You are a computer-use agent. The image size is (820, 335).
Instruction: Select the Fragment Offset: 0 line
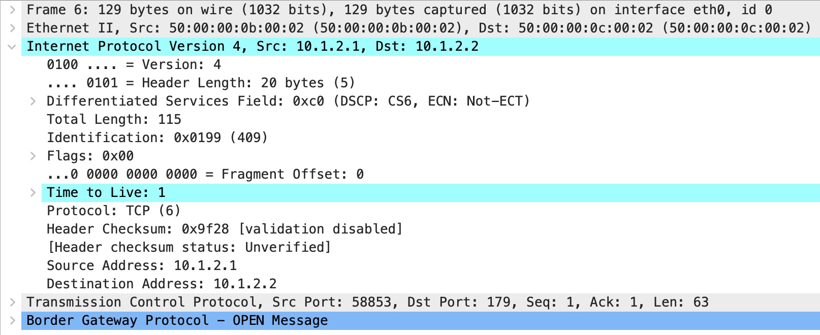[x=205, y=174]
